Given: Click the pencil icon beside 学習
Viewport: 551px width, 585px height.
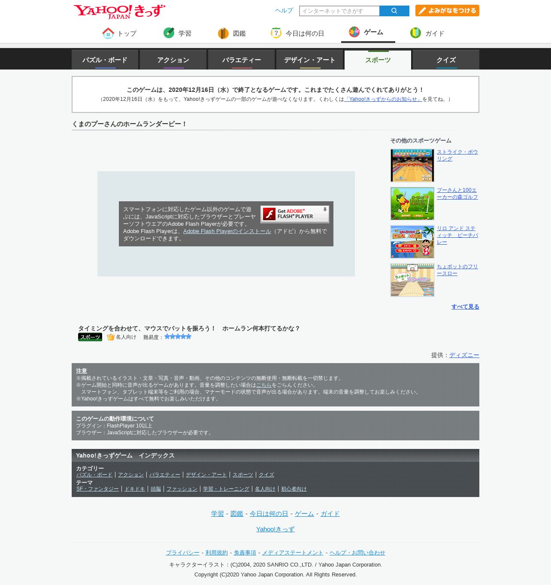Looking at the screenshot, I should click(169, 33).
